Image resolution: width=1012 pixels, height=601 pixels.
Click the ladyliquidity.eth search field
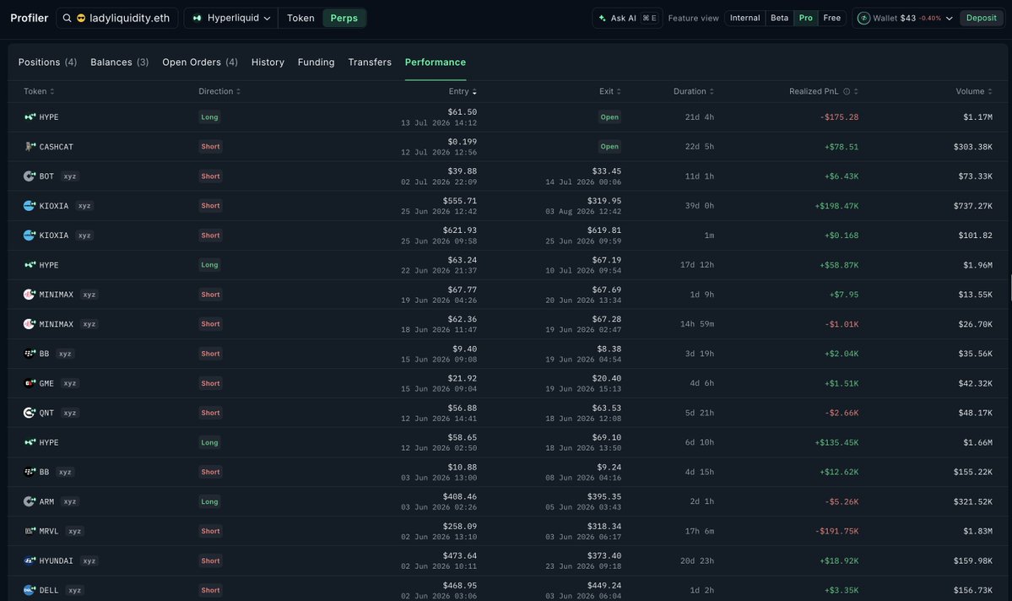[x=116, y=18]
